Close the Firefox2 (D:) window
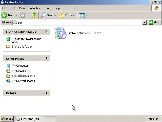 159,2
